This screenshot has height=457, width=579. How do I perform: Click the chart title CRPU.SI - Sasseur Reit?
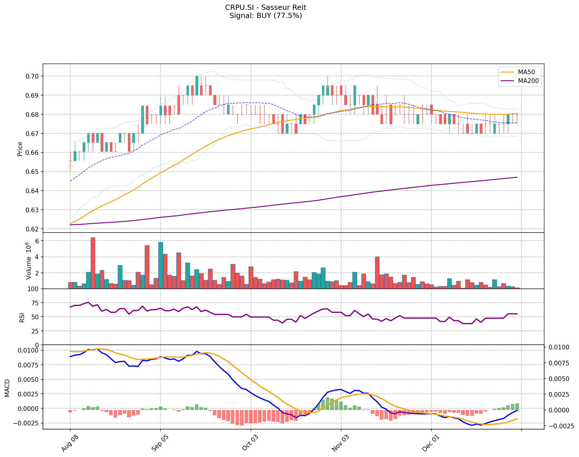point(265,7)
